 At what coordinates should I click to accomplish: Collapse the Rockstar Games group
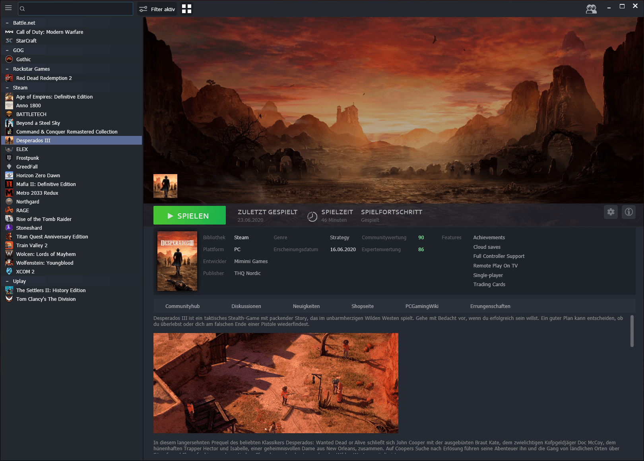pos(7,69)
